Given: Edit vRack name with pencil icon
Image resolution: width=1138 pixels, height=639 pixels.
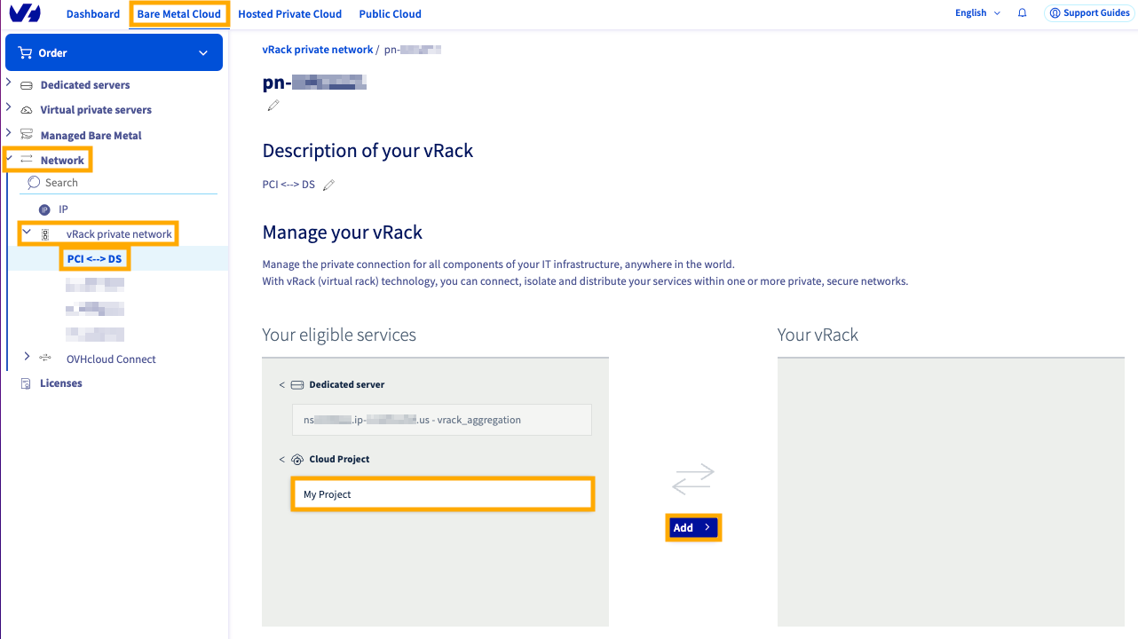Looking at the screenshot, I should click(273, 106).
